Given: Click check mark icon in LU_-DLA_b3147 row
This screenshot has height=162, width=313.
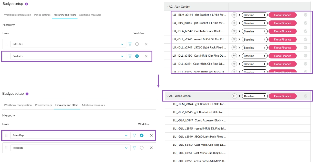Looking at the screenshot, I should pyautogui.click(x=305, y=31).
